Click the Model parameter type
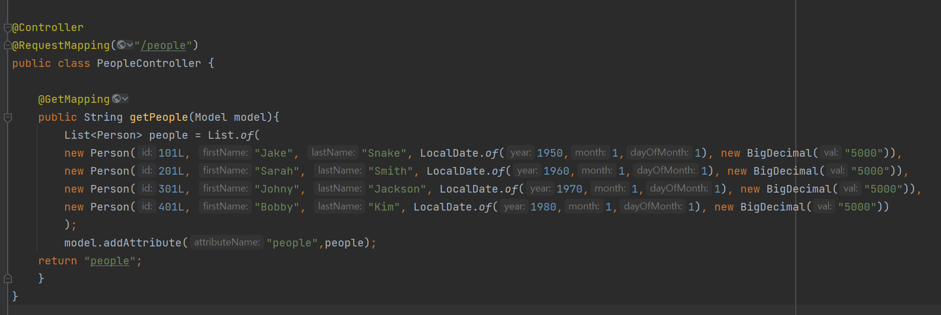The width and height of the screenshot is (941, 315). (211, 117)
